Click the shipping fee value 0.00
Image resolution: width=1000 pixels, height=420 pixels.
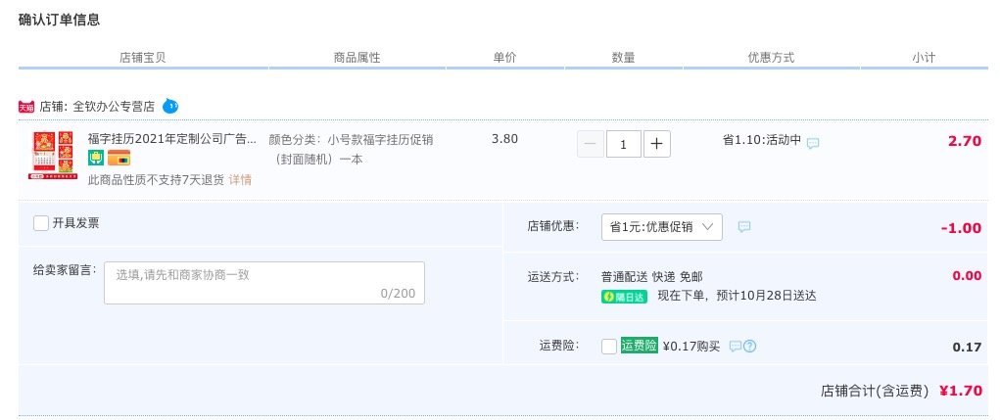(967, 275)
